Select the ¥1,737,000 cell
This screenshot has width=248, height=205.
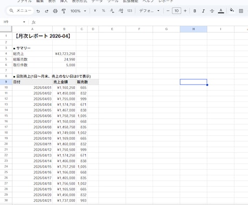64,200
